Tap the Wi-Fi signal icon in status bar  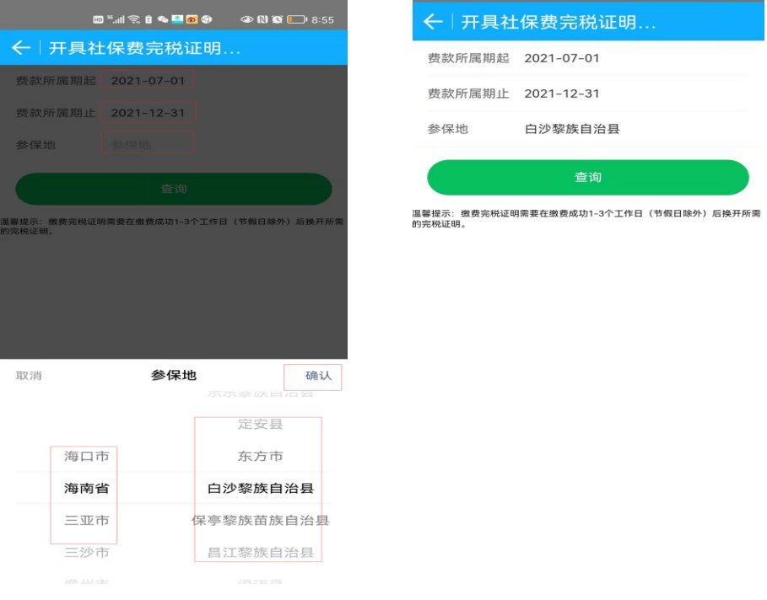tap(134, 19)
